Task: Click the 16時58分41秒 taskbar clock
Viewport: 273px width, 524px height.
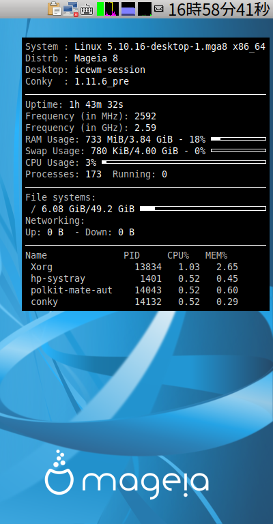Action: pos(219,10)
